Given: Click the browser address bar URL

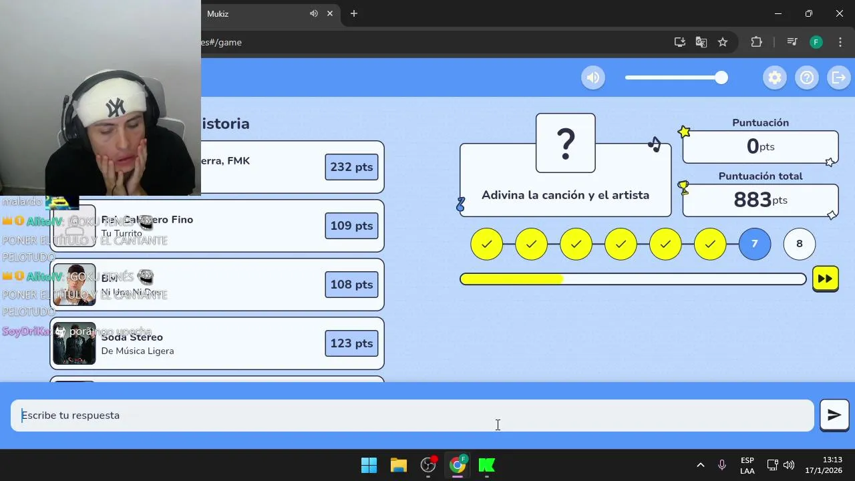Looking at the screenshot, I should tap(222, 42).
